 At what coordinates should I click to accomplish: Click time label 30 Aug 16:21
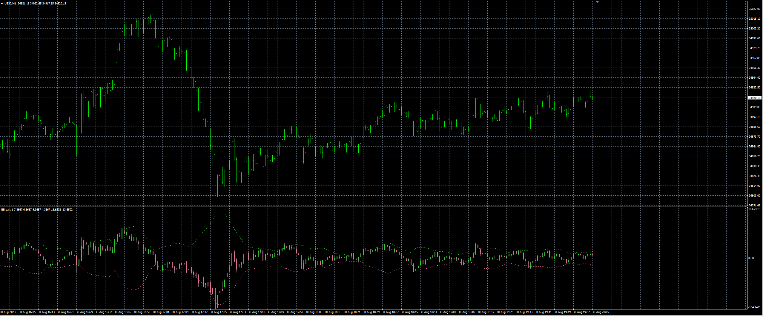coord(65,312)
